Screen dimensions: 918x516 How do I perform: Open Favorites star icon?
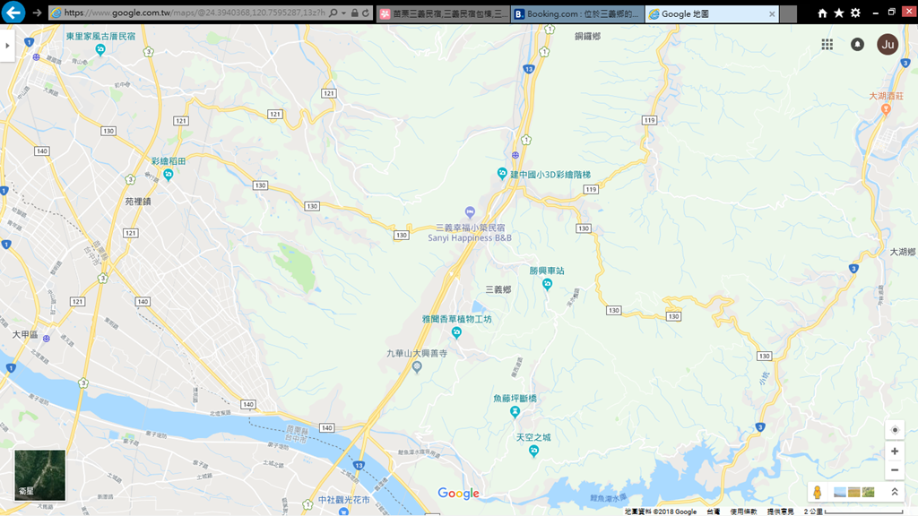pos(838,13)
